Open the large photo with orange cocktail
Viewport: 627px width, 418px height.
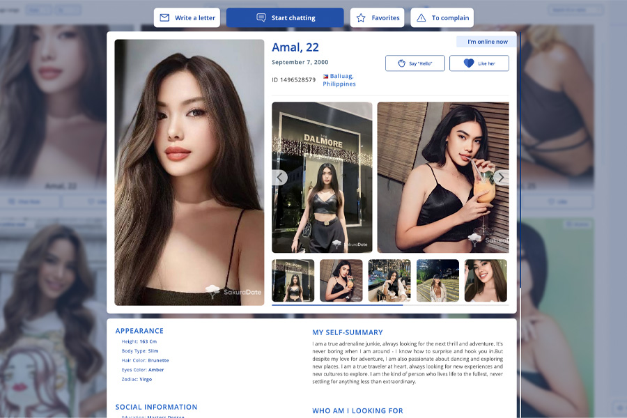[443, 177]
